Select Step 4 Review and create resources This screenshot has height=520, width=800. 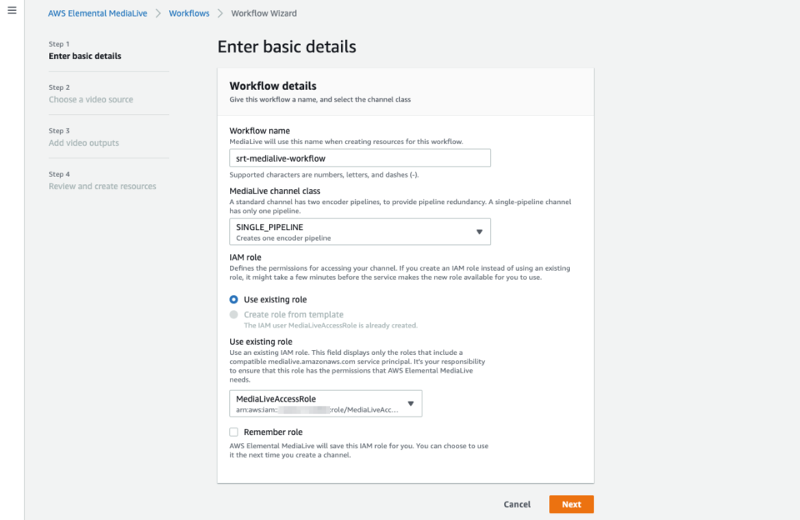104,186
